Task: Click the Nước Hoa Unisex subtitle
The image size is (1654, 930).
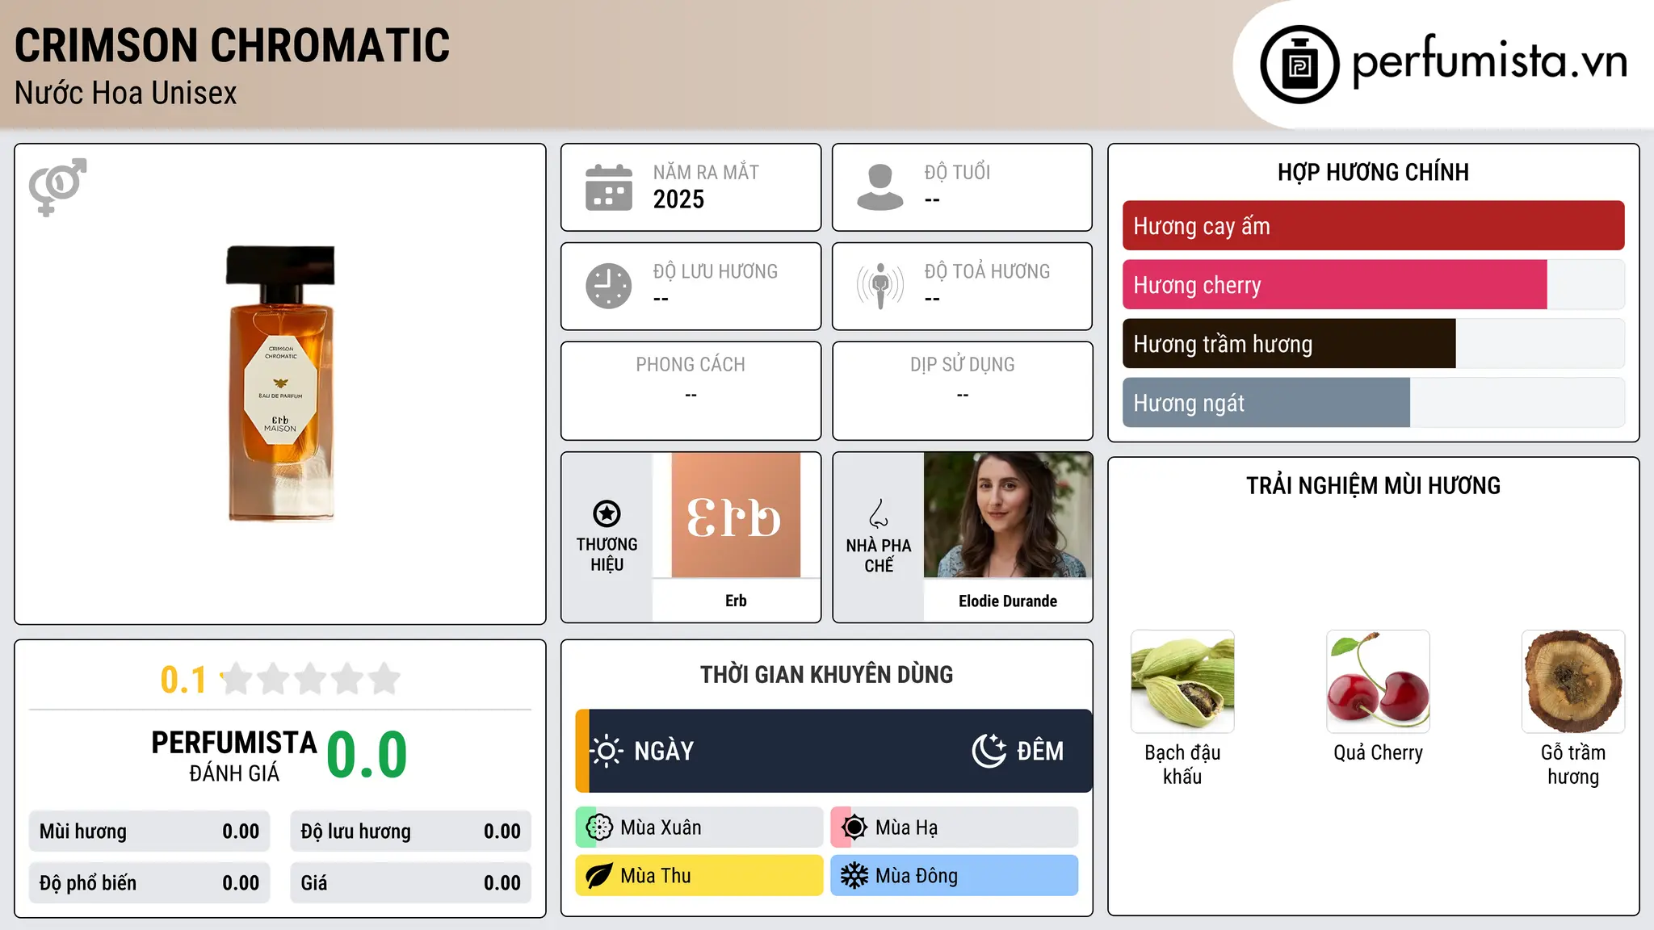Action: pos(126,94)
